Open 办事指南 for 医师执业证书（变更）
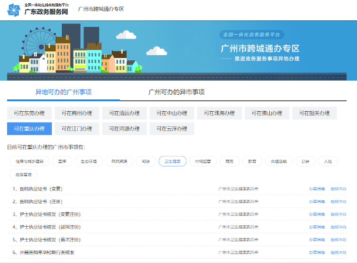 click(x=316, y=189)
